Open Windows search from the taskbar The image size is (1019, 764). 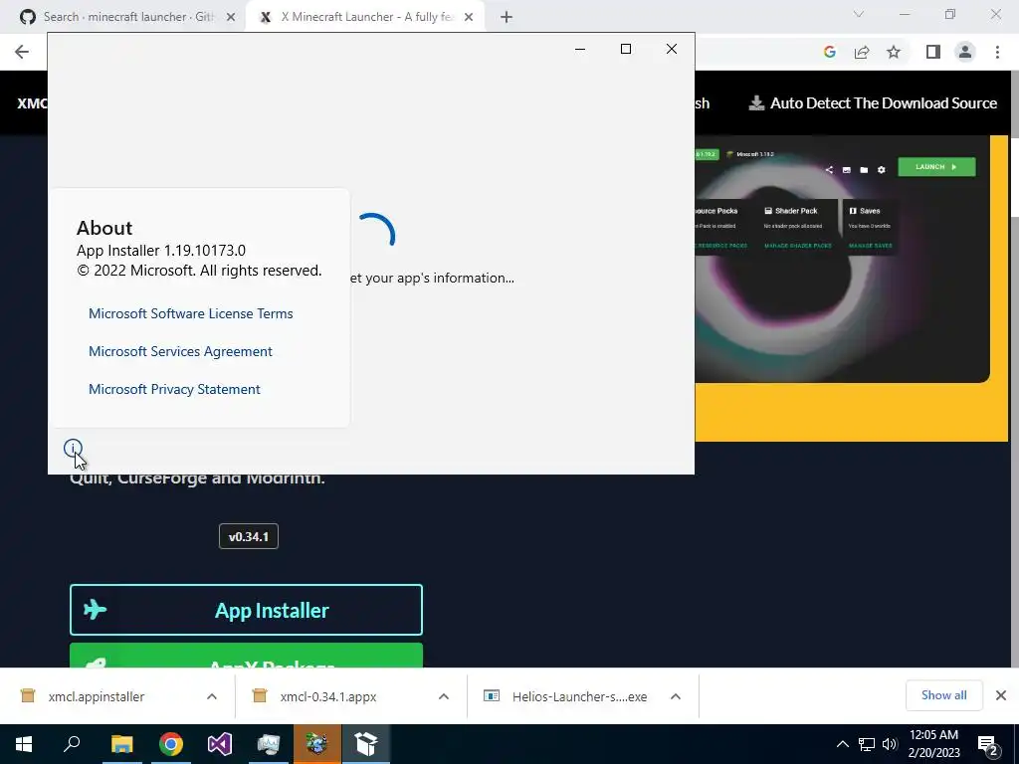72,744
